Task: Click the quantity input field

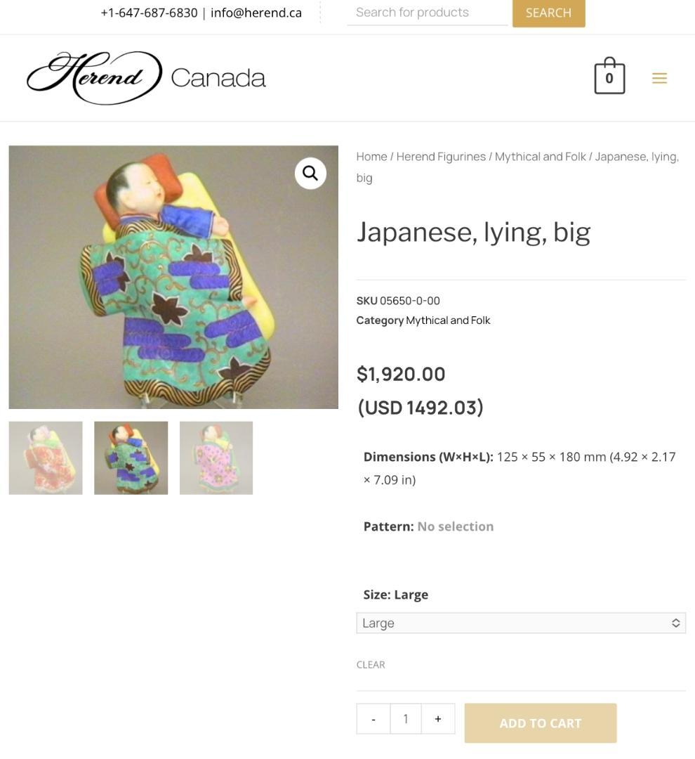Action: pos(406,719)
